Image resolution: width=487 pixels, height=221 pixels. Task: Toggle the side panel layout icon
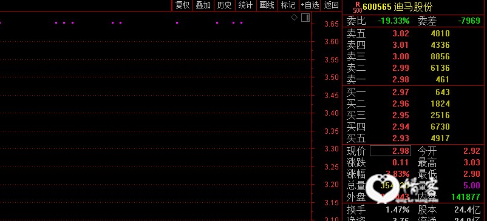coord(305,18)
